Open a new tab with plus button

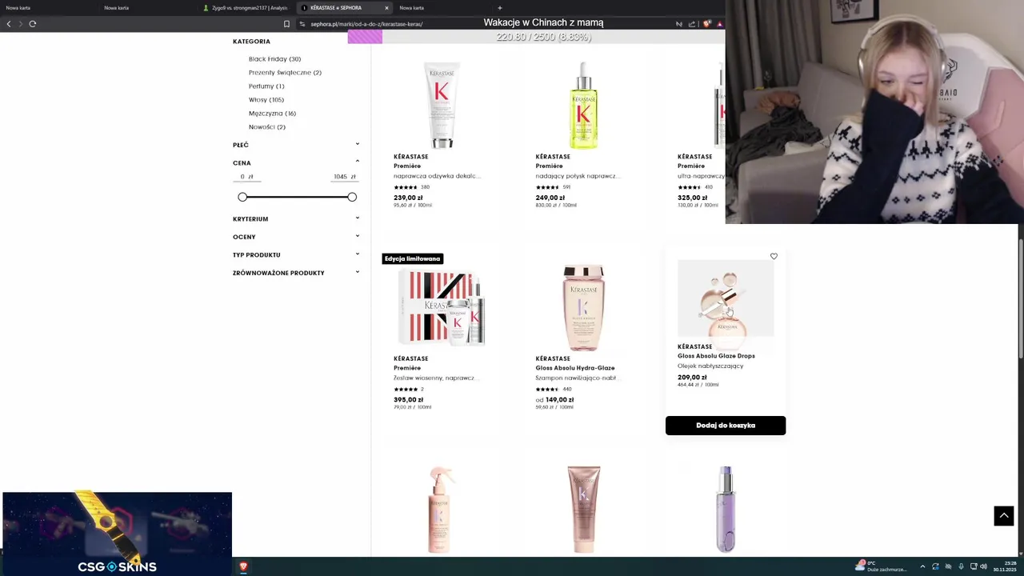point(500,8)
